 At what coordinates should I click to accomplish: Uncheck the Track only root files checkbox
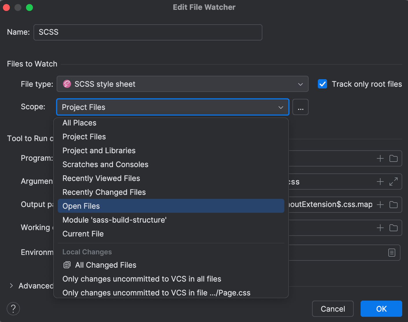coord(322,84)
